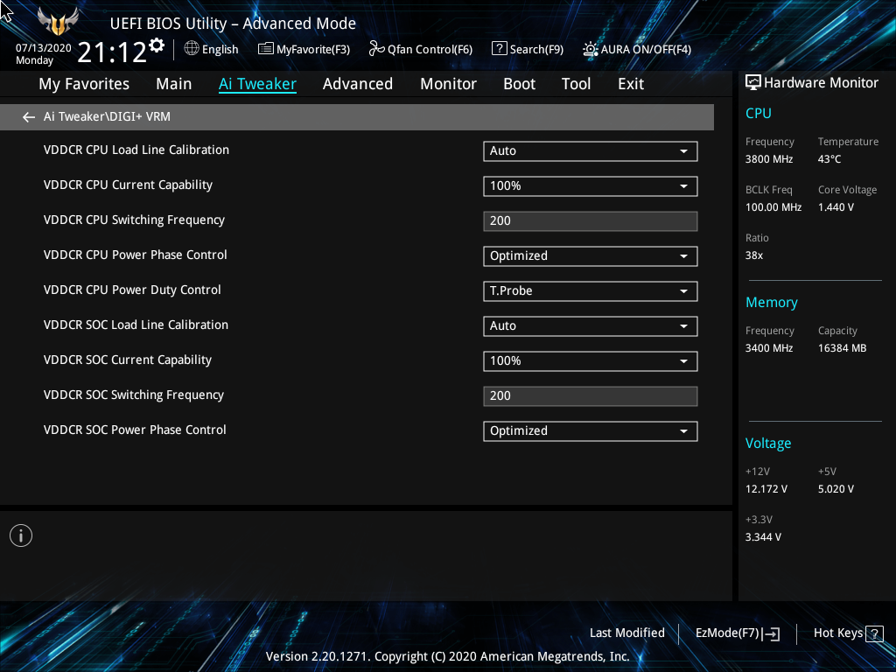Click the 21:12 clock display

tap(112, 52)
